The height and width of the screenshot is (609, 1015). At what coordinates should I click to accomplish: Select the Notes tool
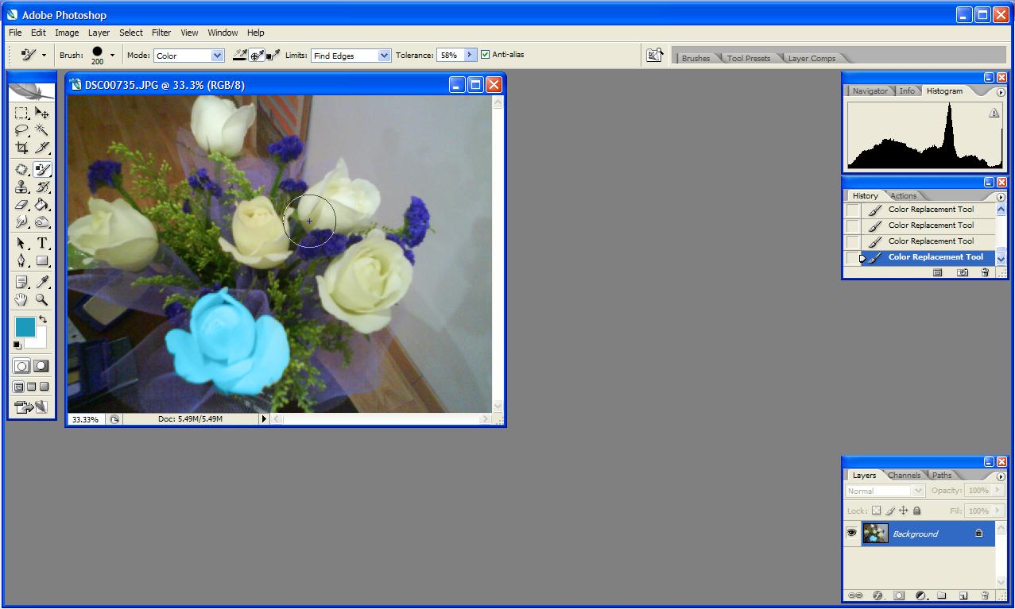21,282
